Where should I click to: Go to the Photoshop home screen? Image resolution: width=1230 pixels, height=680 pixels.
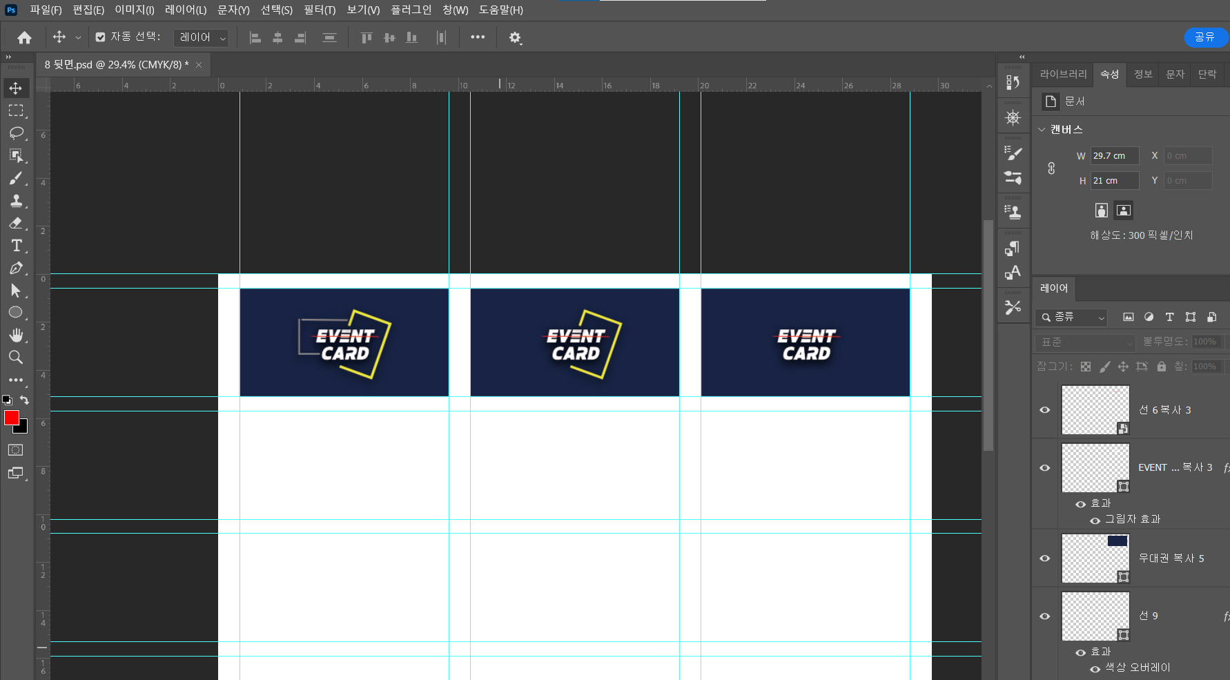pyautogui.click(x=25, y=37)
